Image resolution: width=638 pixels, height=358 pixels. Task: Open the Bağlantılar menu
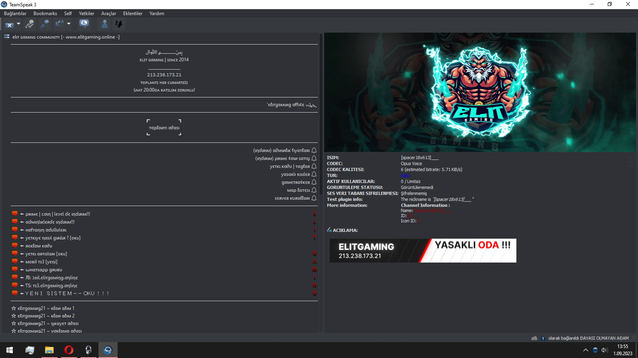15,14
